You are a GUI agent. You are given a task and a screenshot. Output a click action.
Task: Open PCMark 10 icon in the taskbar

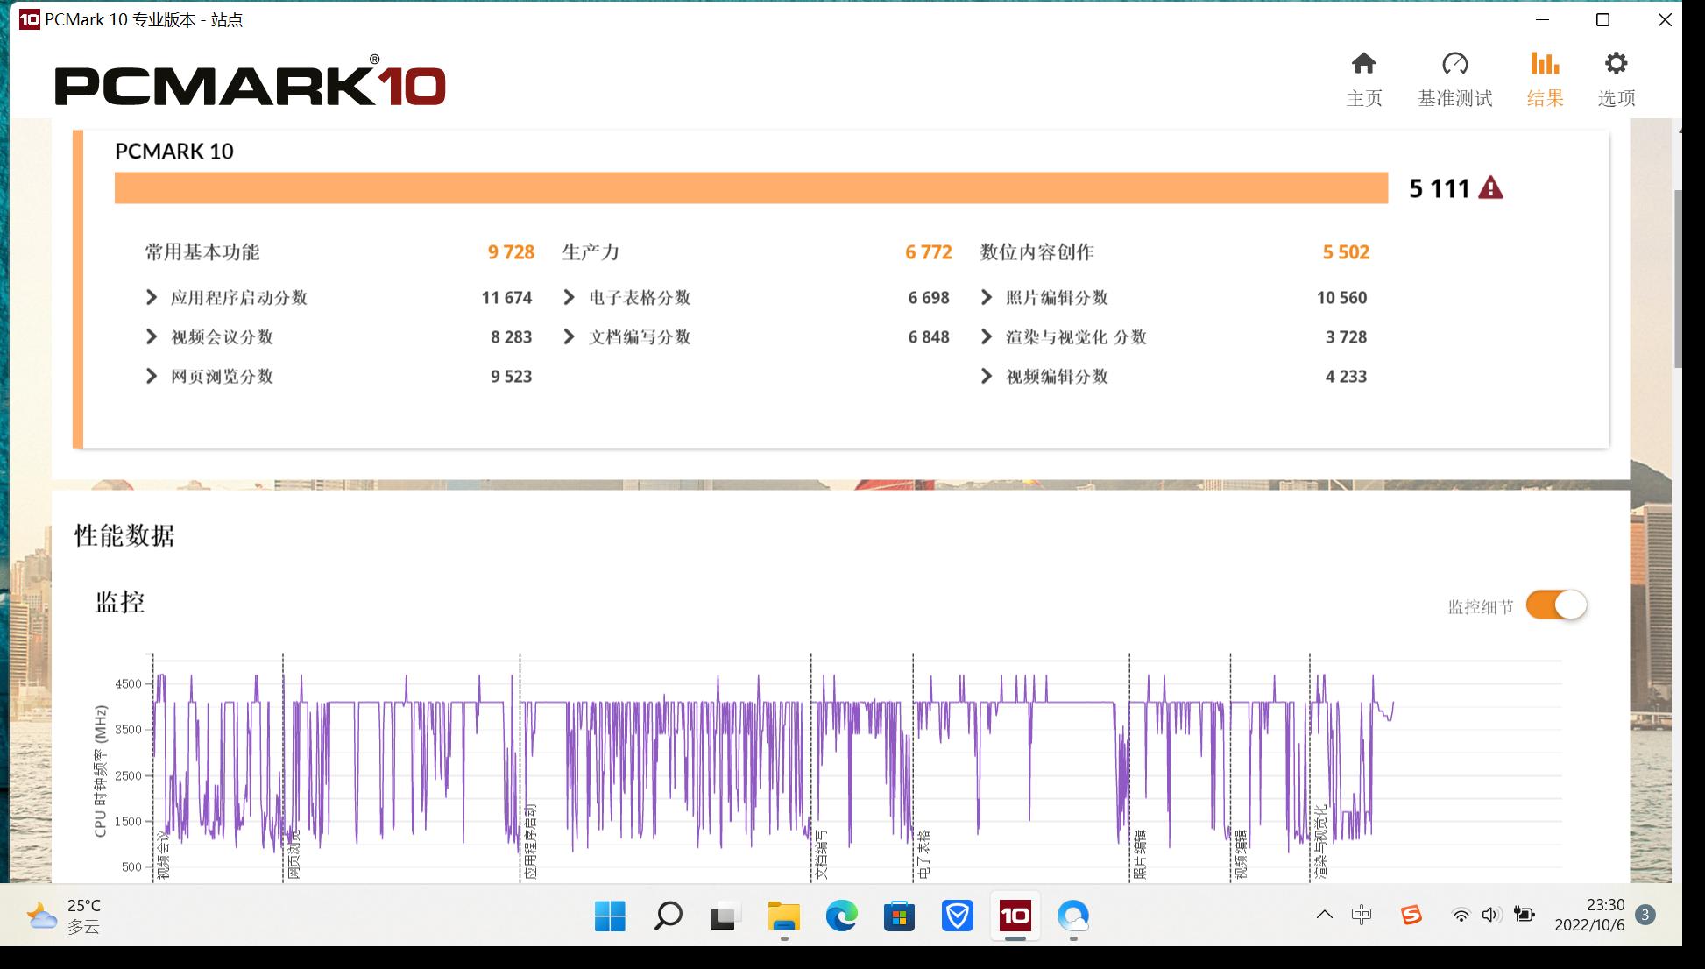click(1015, 916)
